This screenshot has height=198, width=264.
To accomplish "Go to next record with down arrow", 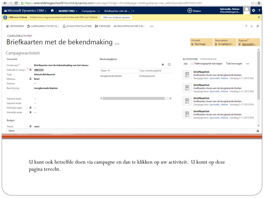I will coord(252,26).
